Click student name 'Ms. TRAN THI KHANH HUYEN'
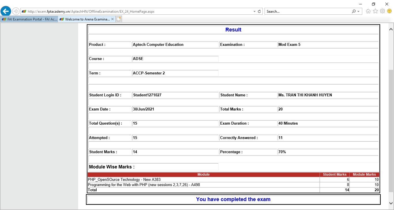 click(x=305, y=95)
